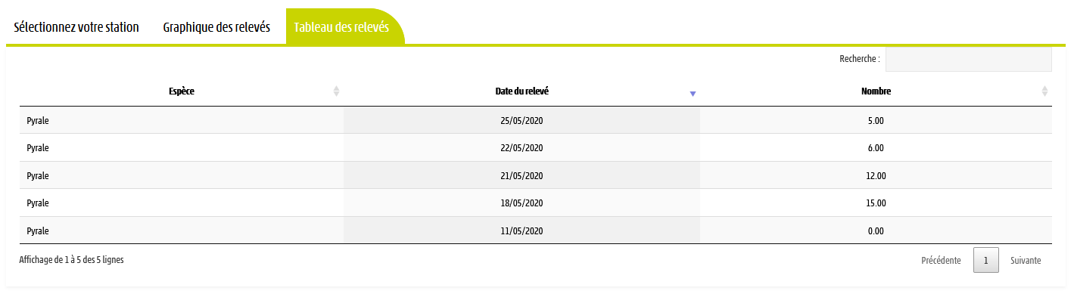The width and height of the screenshot is (1074, 297).
Task: Open the Sélectionnez votre station tab
Action: tap(76, 27)
